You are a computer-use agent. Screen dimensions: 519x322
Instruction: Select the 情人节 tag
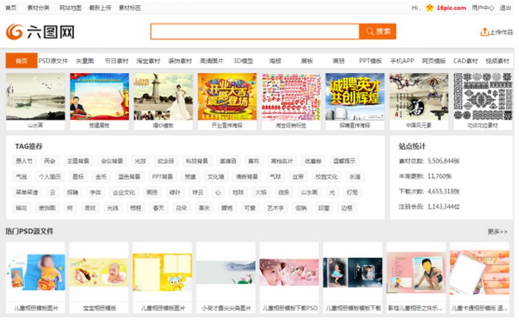click(x=25, y=160)
